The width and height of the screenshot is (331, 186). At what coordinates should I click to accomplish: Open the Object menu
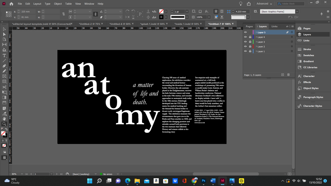point(58,4)
